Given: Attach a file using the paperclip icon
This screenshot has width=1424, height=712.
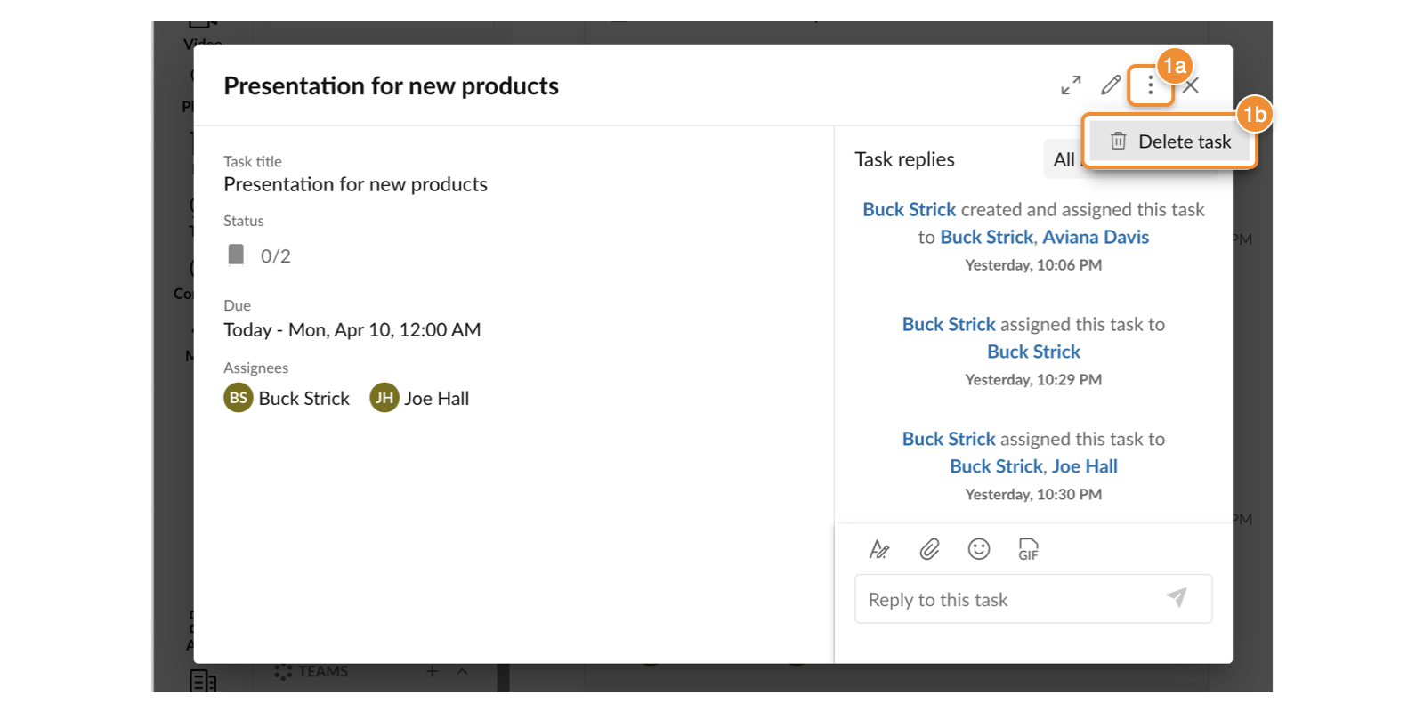Looking at the screenshot, I should [x=929, y=549].
